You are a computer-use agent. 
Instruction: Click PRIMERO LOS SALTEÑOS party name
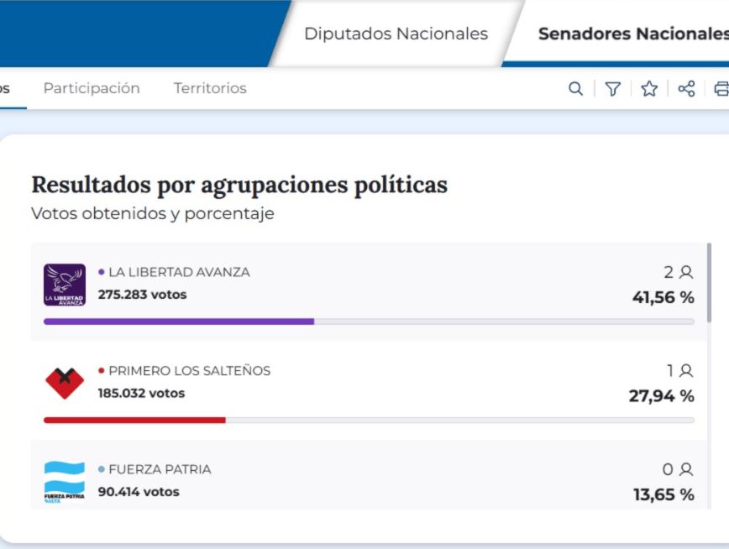(x=189, y=370)
